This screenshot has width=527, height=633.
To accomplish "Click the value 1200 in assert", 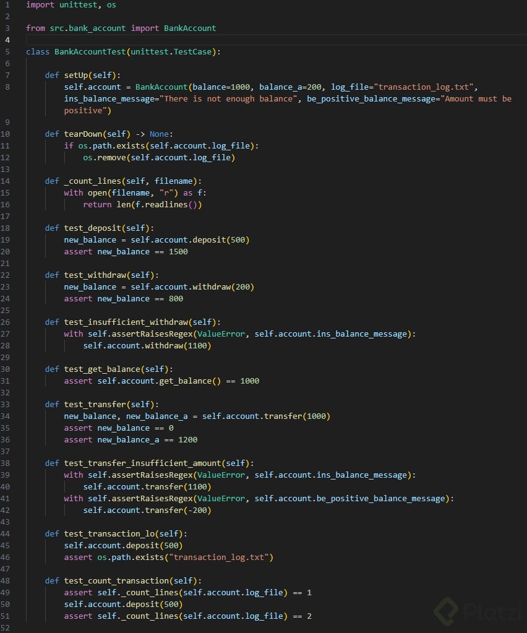I will (x=187, y=439).
